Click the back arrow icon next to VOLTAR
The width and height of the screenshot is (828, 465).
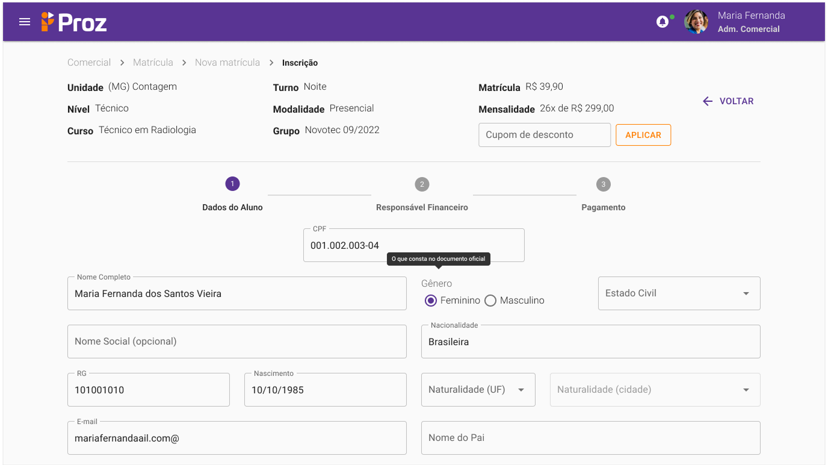pos(708,101)
